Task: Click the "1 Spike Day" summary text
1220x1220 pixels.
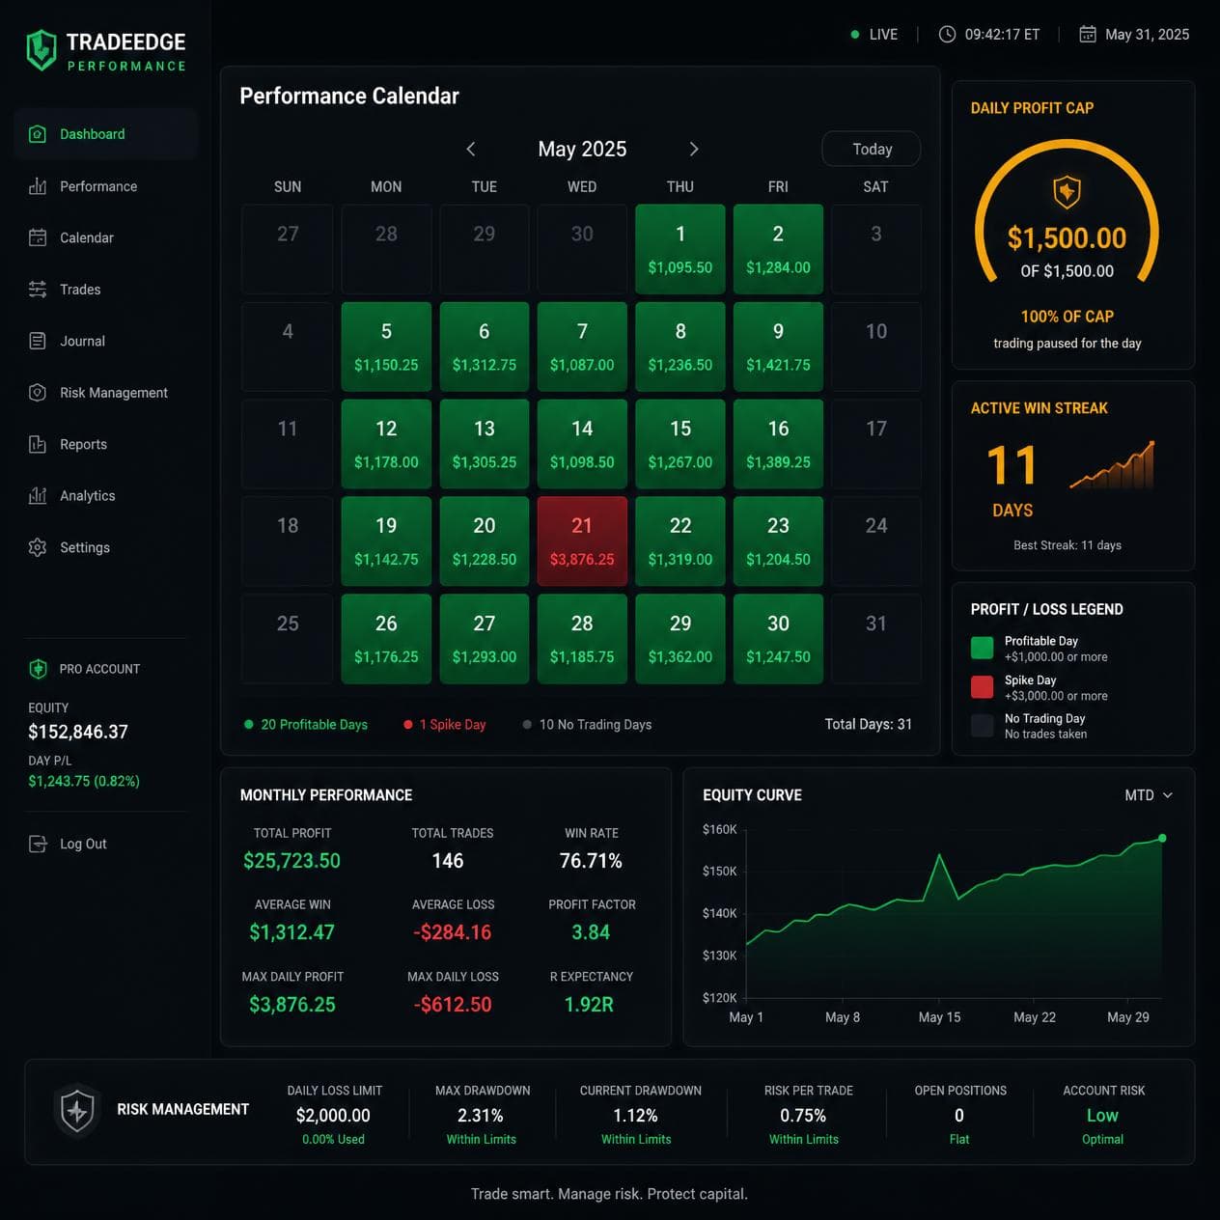Action: click(453, 725)
